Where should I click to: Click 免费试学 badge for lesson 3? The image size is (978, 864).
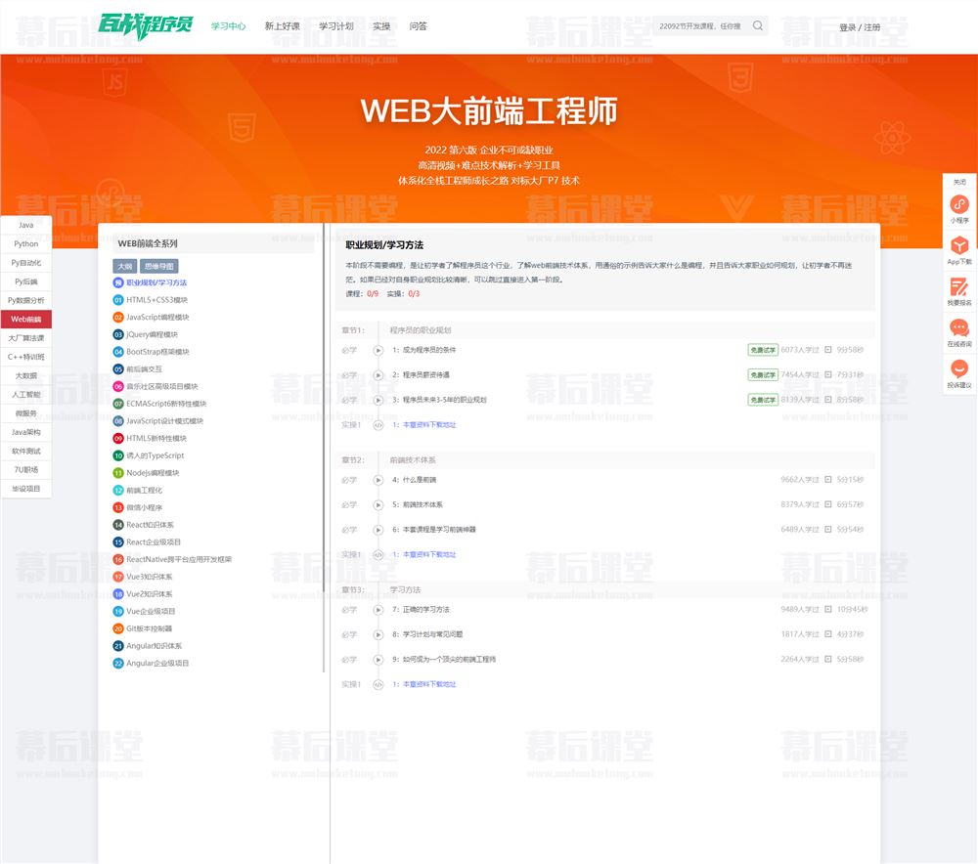(762, 400)
